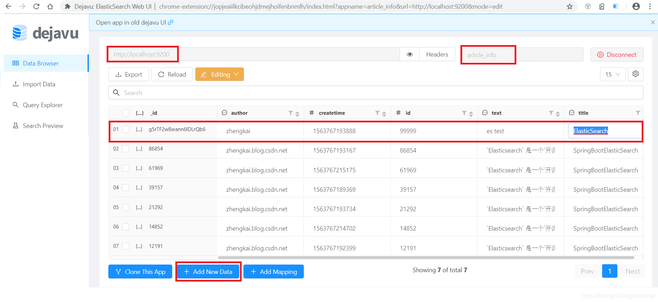658x302 pixels.
Task: Sort the author column
Action: (x=297, y=114)
